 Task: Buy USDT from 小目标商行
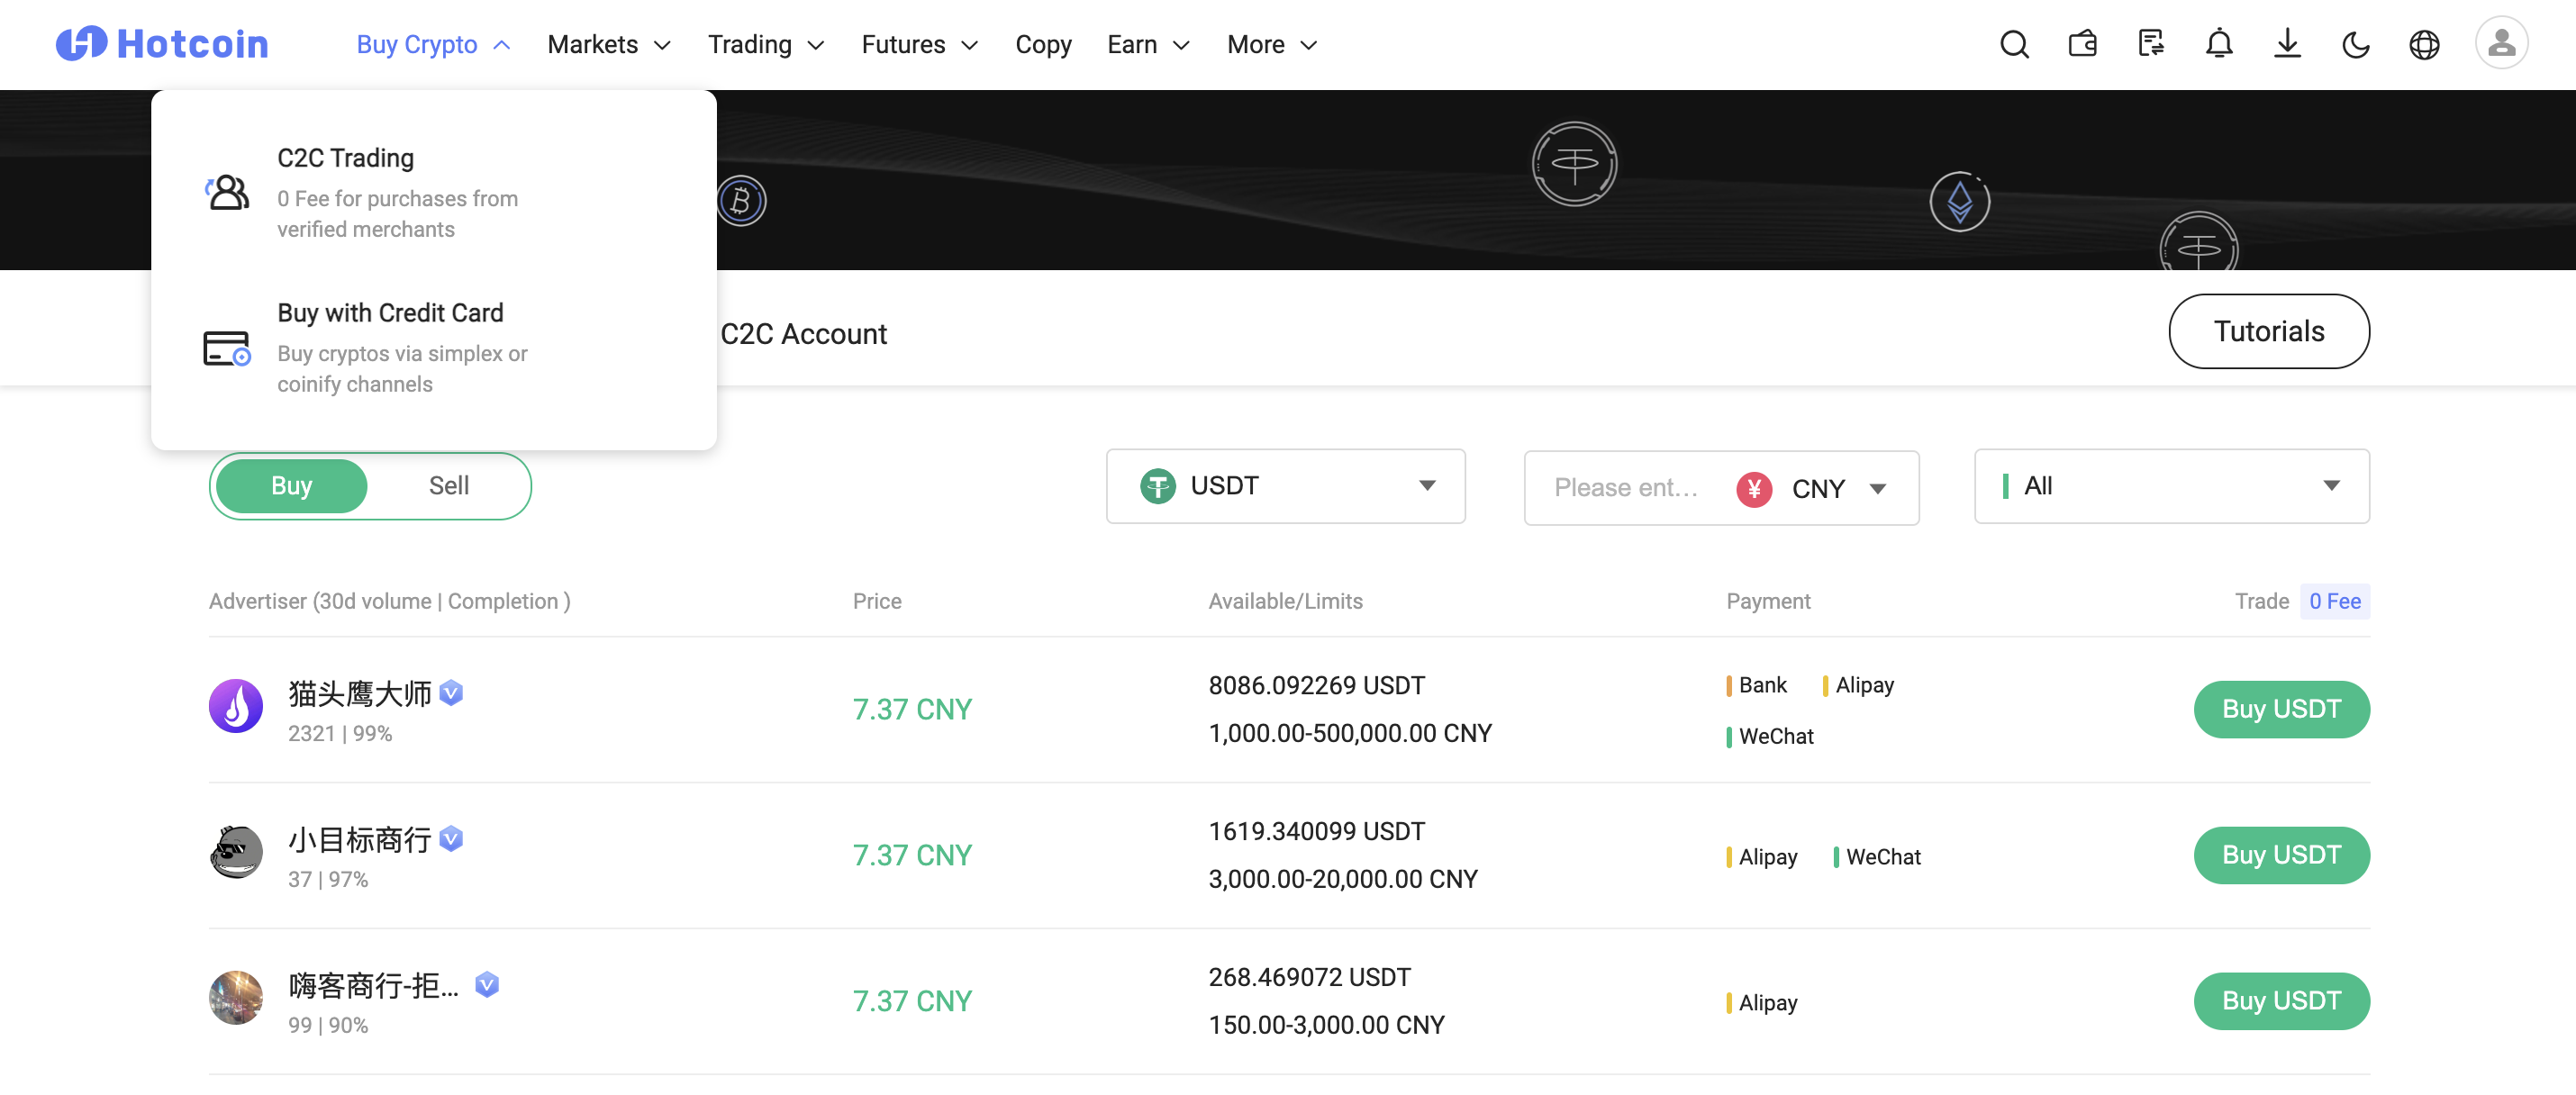(2280, 855)
